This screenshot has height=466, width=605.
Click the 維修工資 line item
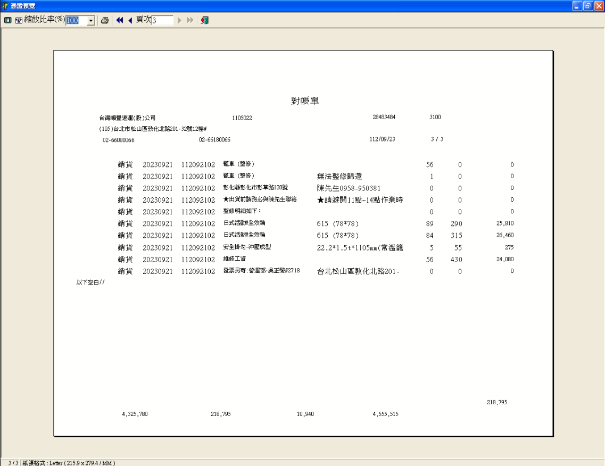pyautogui.click(x=234, y=259)
